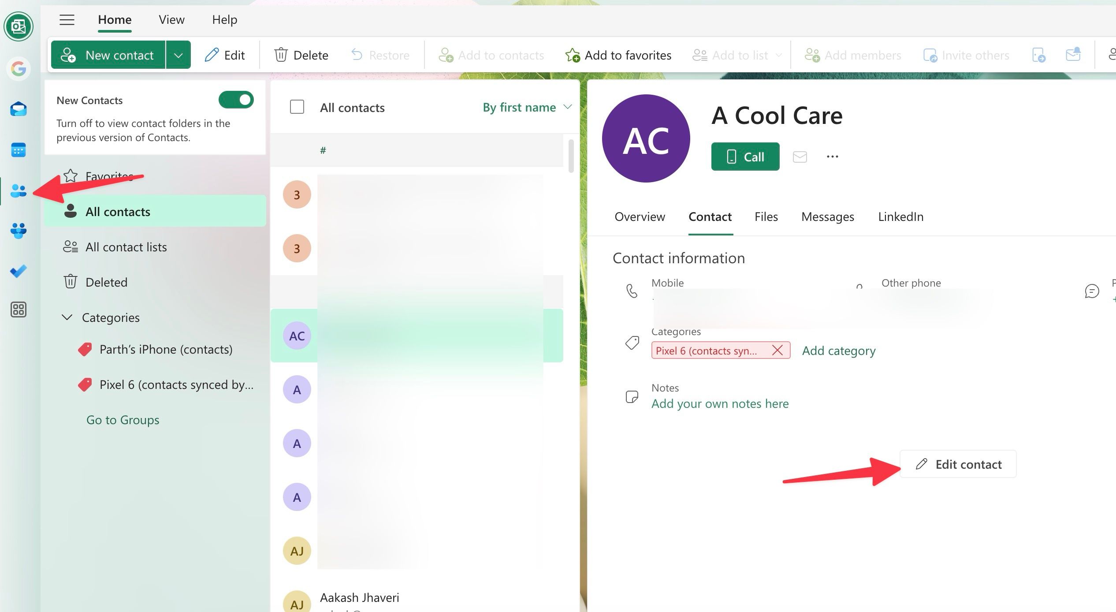Viewport: 1116px width, 612px height.
Task: Select Parth's iPhone (contacts) category
Action: click(155, 349)
